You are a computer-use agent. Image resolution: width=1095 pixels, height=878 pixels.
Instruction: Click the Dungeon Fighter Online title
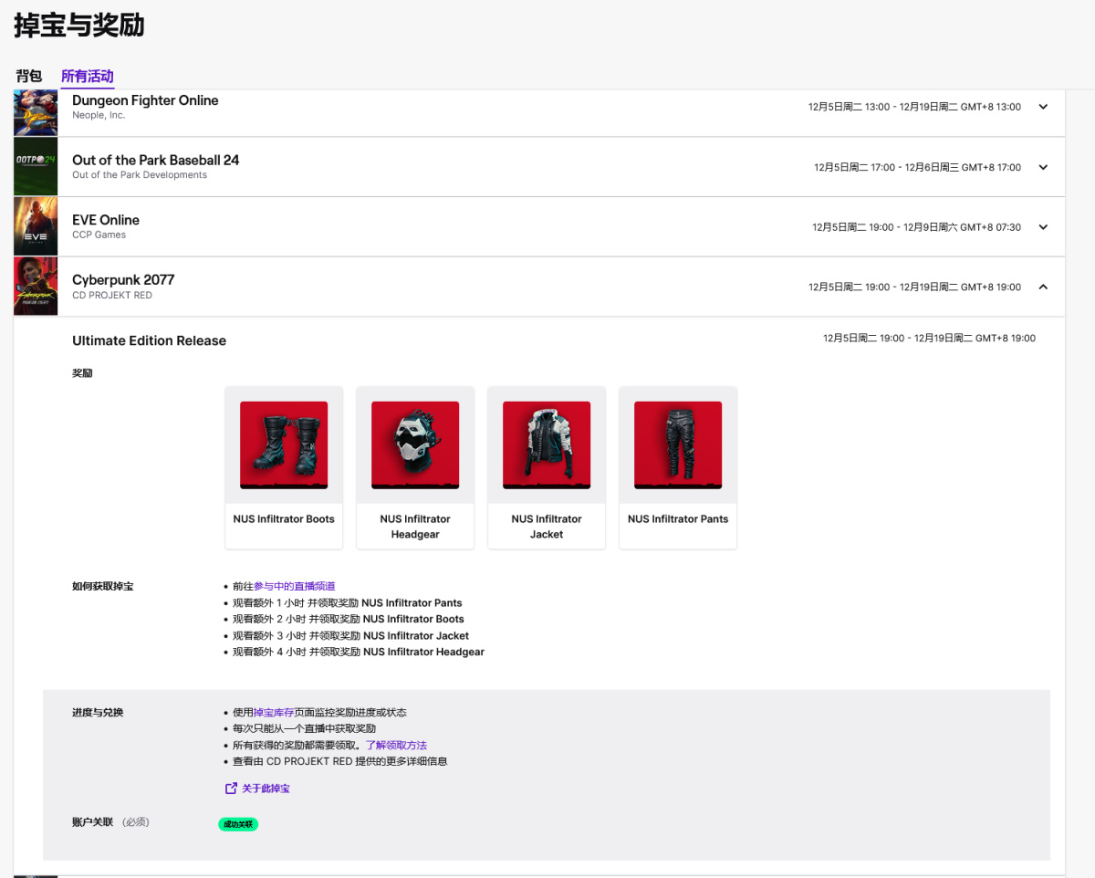coord(145,100)
